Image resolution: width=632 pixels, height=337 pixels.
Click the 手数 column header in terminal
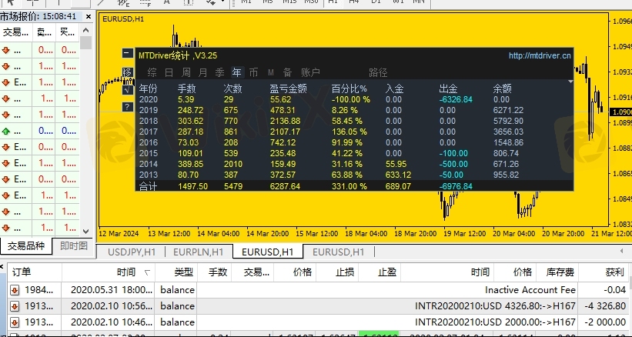pyautogui.click(x=214, y=272)
